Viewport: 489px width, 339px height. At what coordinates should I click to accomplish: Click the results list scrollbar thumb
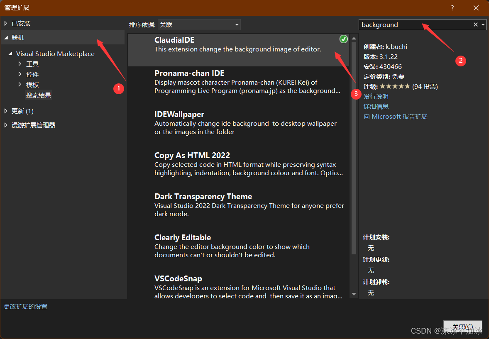[354, 148]
